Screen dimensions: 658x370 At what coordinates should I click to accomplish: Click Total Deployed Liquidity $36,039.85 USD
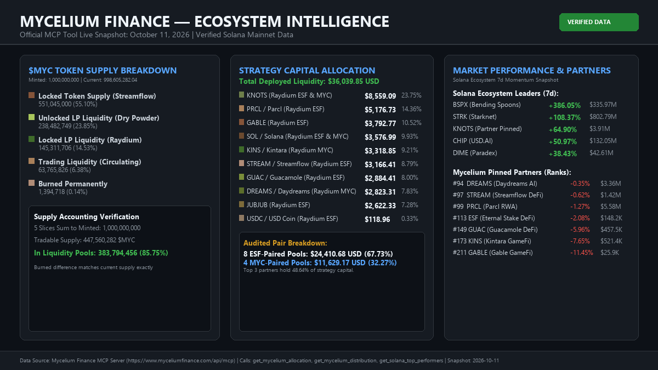[309, 81]
